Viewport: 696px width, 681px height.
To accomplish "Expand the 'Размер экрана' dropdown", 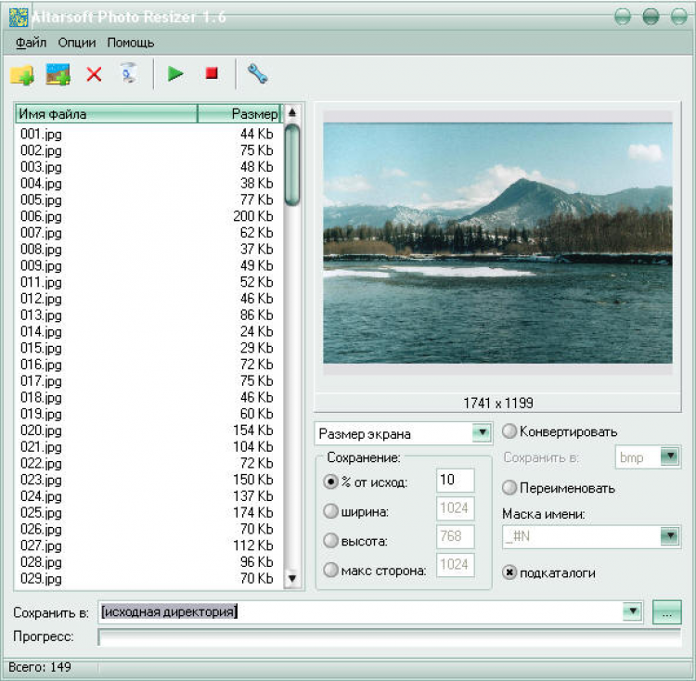I will pyautogui.click(x=481, y=433).
